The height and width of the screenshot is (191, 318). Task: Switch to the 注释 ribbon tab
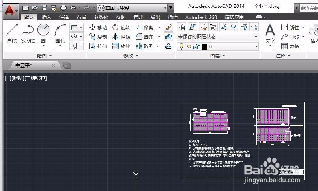pos(64,17)
